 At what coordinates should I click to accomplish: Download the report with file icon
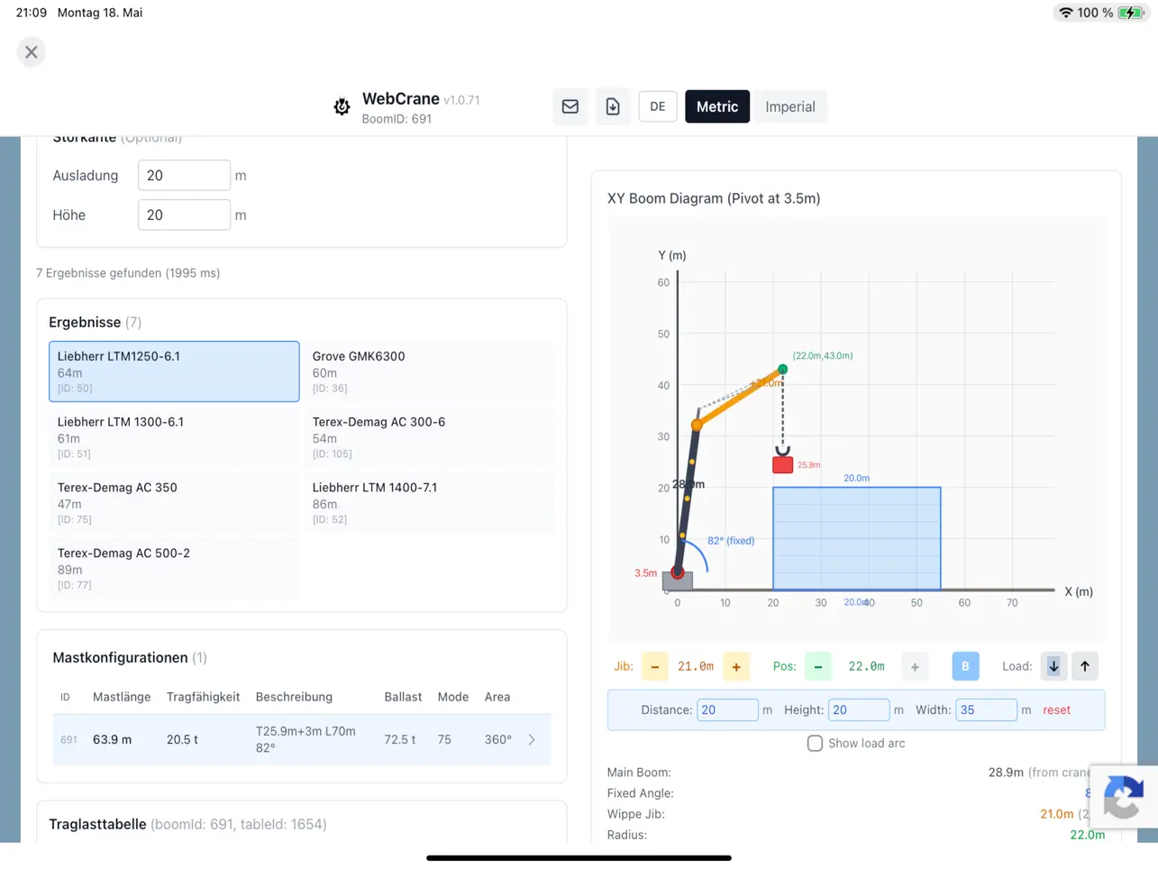613,106
